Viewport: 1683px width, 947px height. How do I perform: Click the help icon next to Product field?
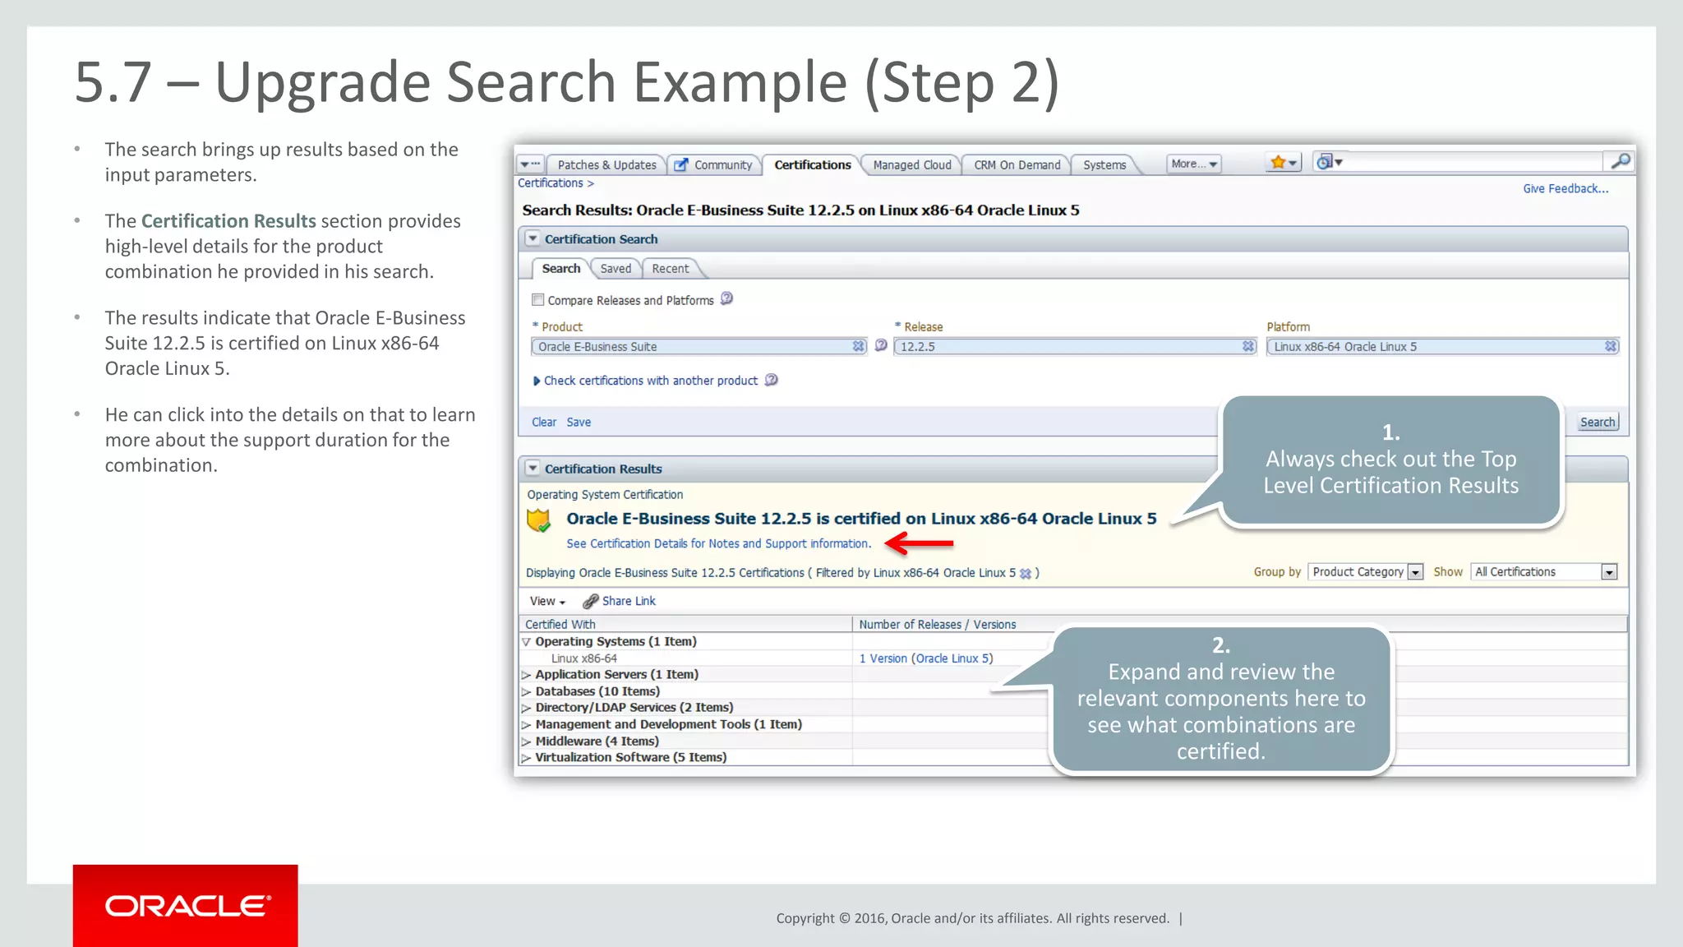tap(881, 345)
